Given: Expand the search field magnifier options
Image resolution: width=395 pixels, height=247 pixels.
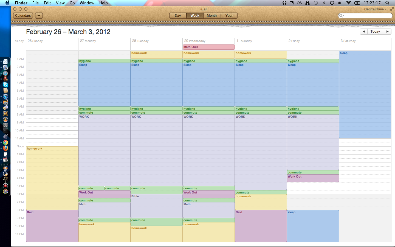Looking at the screenshot, I should pyautogui.click(x=342, y=16).
